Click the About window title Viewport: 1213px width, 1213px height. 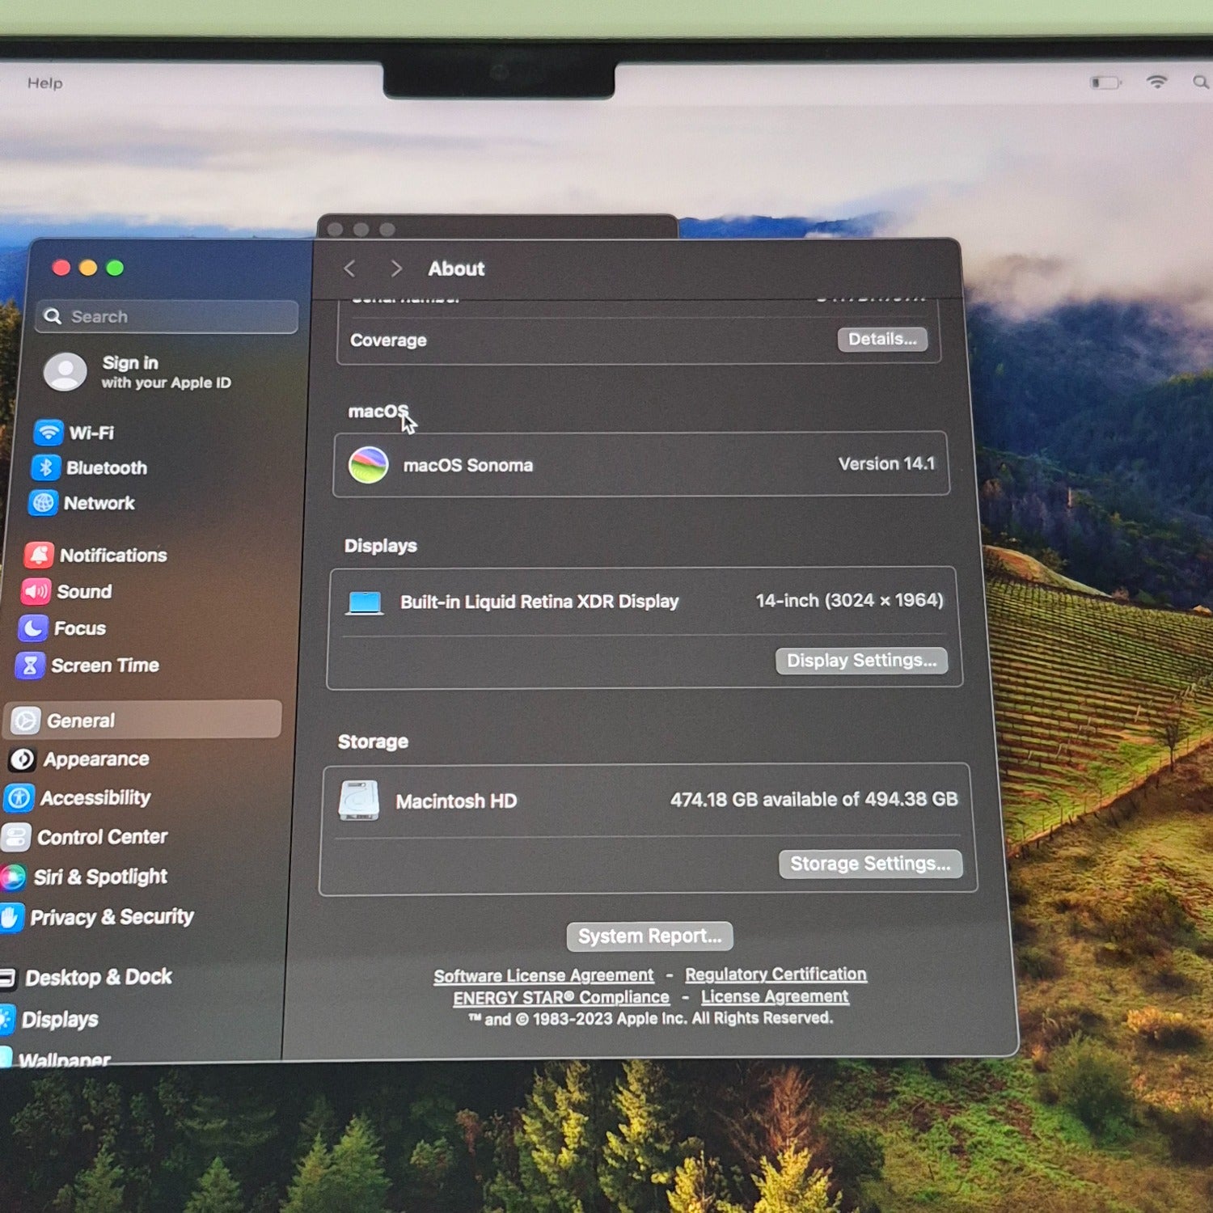click(456, 268)
